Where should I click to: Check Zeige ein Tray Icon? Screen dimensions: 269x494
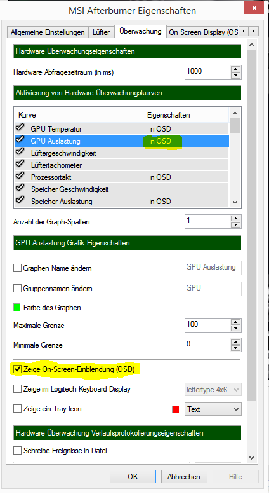click(x=17, y=409)
